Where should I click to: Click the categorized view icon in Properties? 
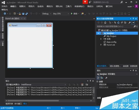point(98,78)
